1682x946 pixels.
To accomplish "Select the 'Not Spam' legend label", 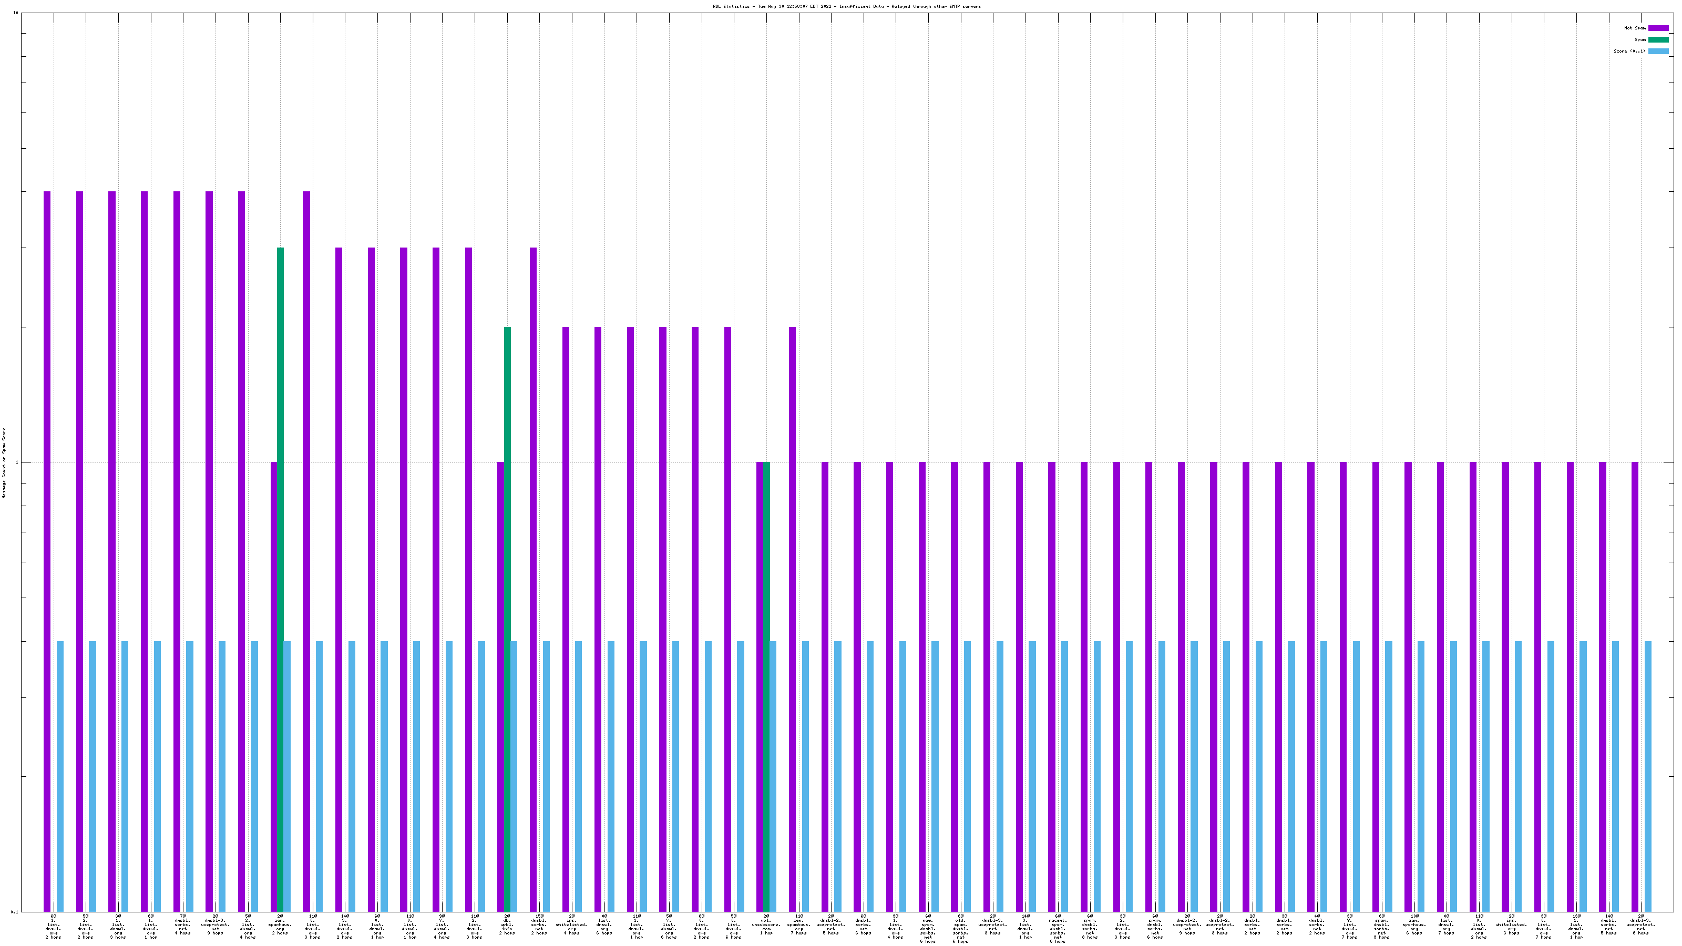I will point(1635,28).
